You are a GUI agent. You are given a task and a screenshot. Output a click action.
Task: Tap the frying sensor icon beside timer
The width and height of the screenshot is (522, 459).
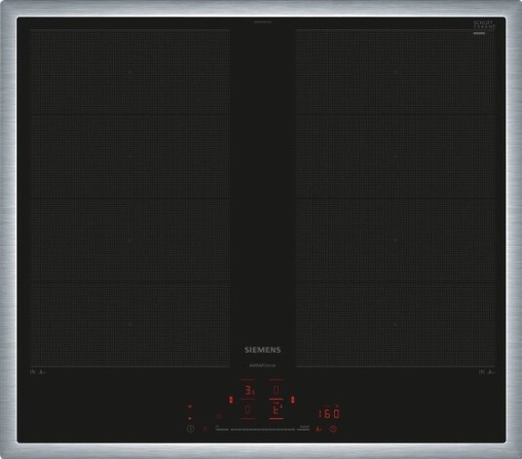pyautogui.click(x=318, y=429)
